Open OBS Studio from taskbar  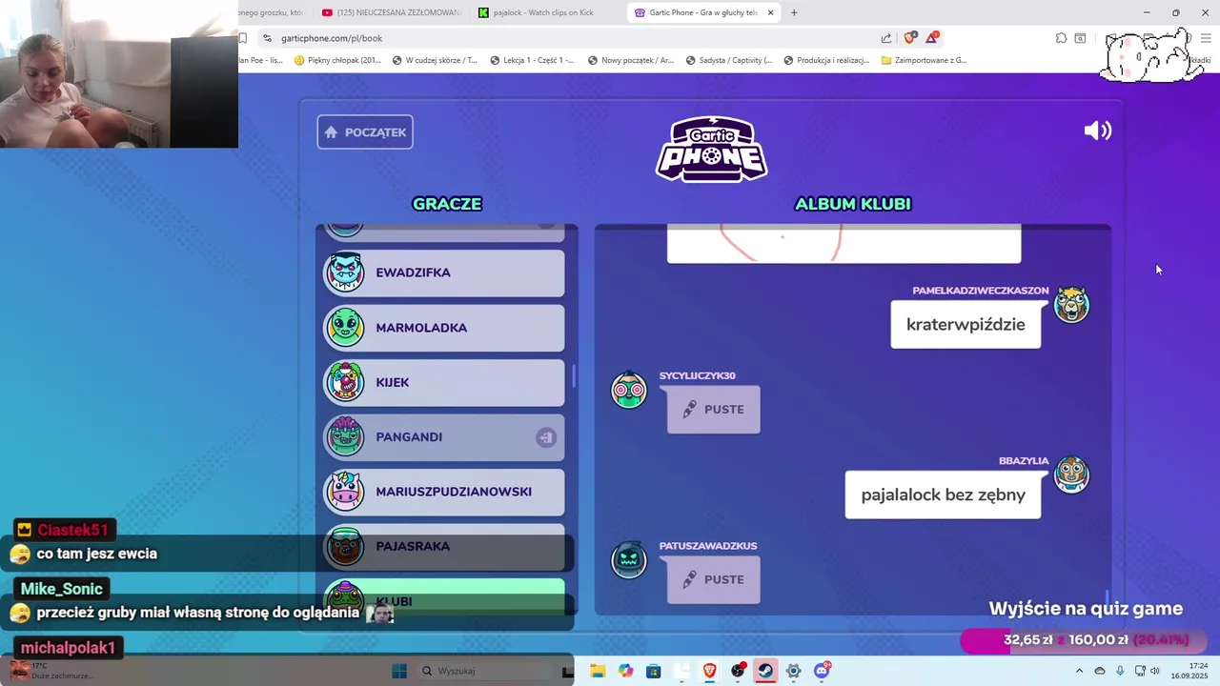point(738,671)
